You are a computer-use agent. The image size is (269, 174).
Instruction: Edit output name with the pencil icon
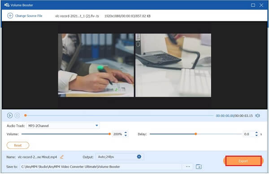pyautogui.click(x=62, y=157)
